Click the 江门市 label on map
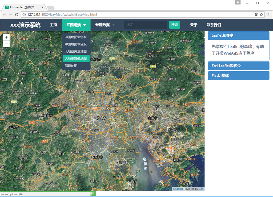Screen dimensions: 273x197 click(x=98, y=157)
